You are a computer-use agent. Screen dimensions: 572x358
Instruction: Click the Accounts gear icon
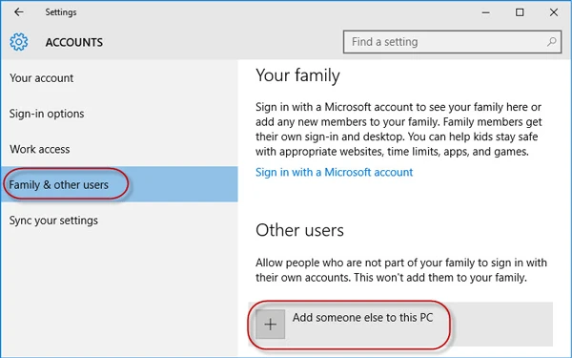(19, 42)
